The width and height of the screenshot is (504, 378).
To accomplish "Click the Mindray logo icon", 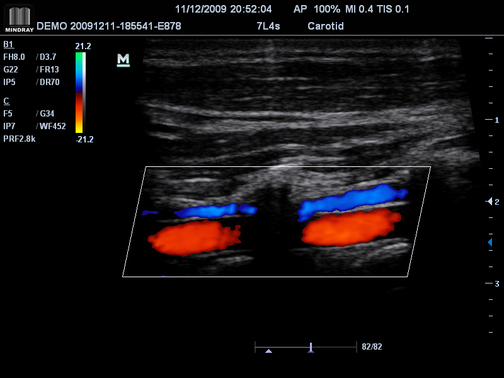I will pyautogui.click(x=18, y=18).
